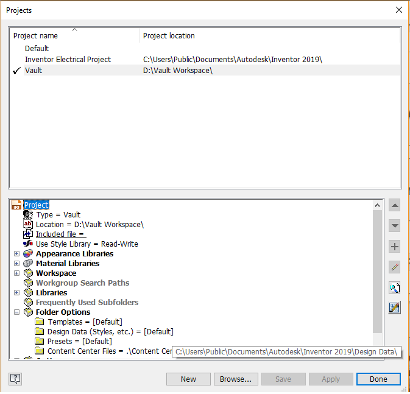Image resolution: width=410 pixels, height=394 pixels.
Task: Click the active checkmark beside Vault project
Action: pyautogui.click(x=16, y=71)
